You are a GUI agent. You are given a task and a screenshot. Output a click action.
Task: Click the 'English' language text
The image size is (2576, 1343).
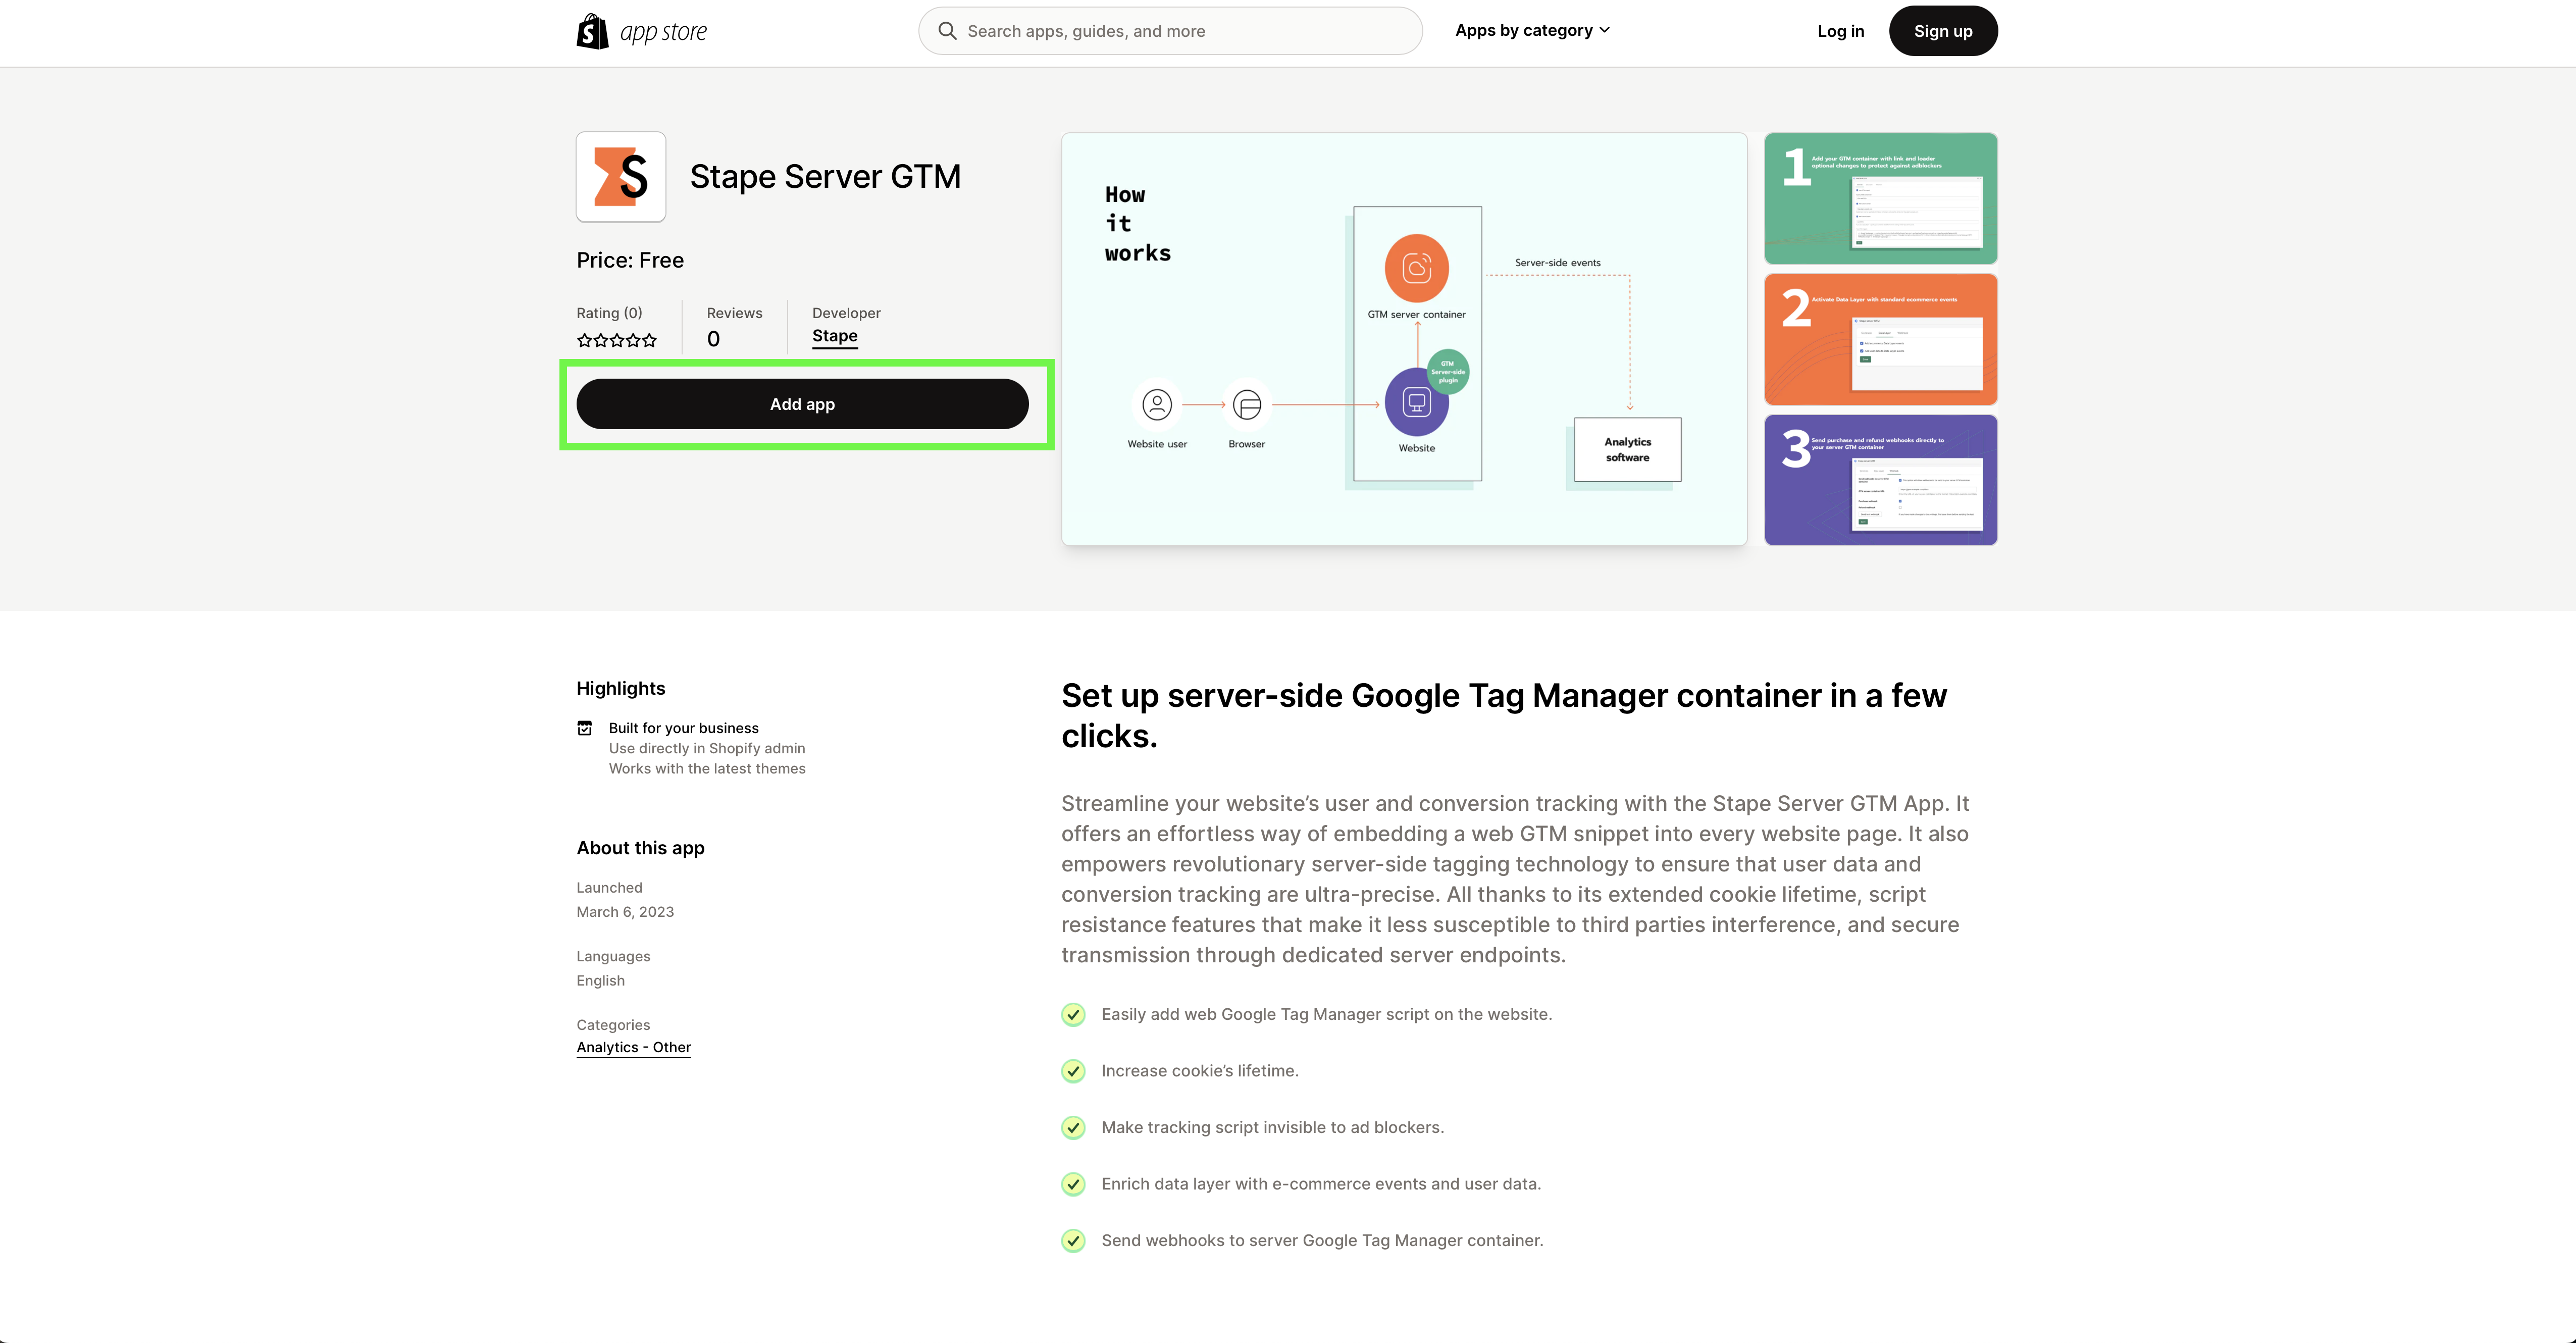coord(600,981)
